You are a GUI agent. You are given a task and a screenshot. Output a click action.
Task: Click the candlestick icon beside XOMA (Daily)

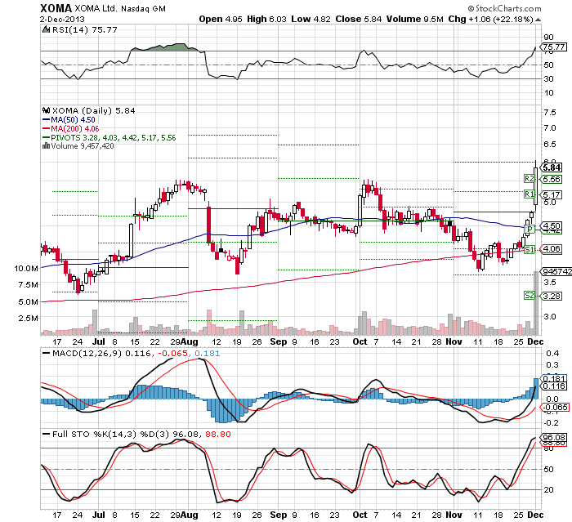point(46,110)
